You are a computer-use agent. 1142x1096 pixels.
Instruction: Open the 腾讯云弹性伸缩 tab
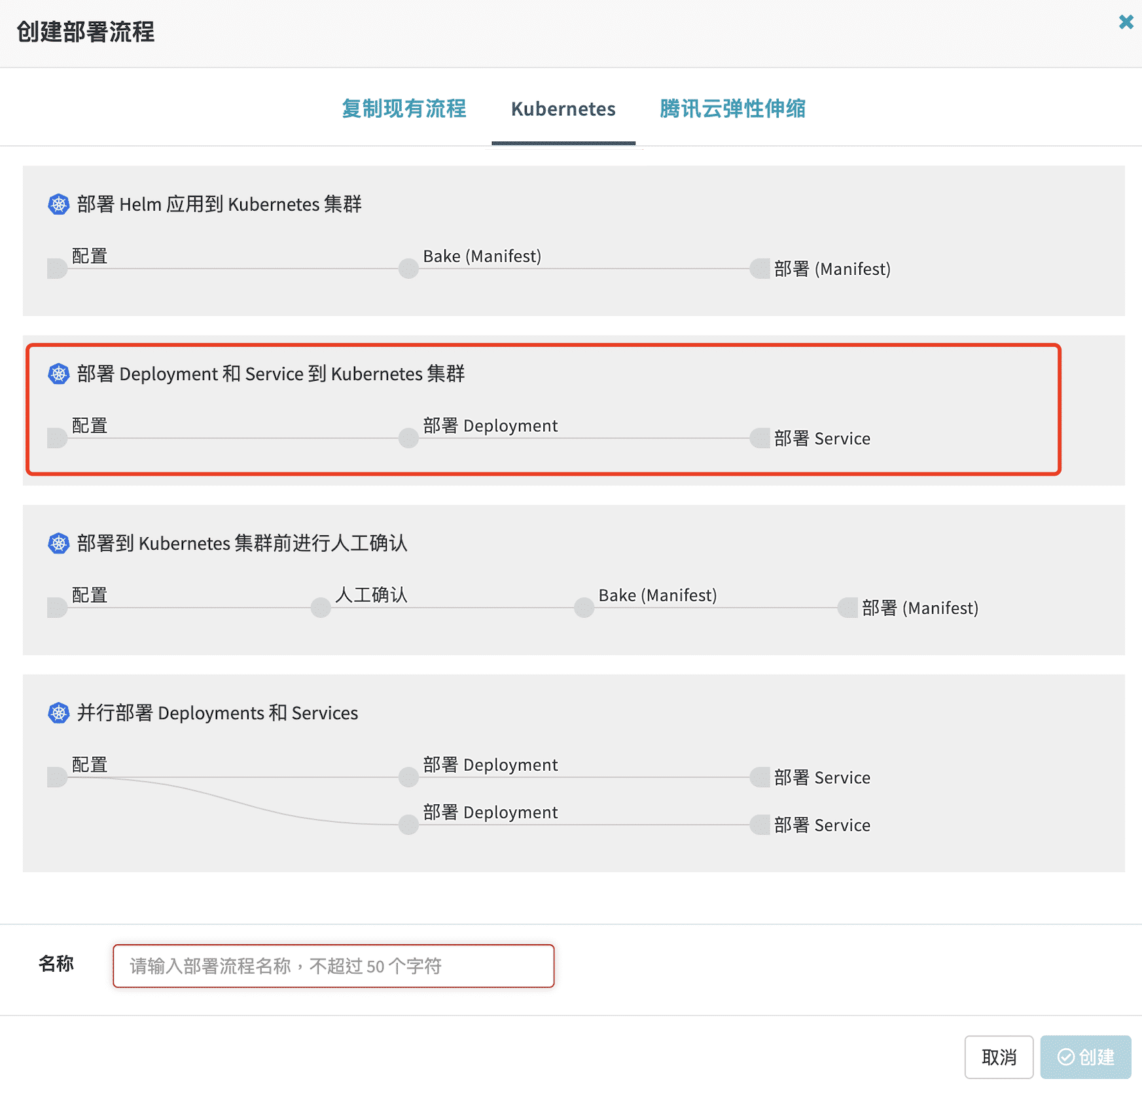tap(732, 109)
